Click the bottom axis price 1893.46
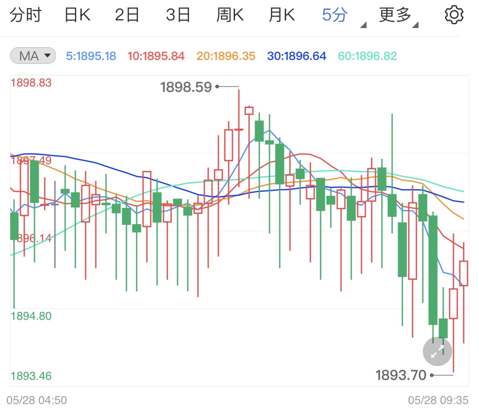The image size is (479, 412). click(31, 376)
